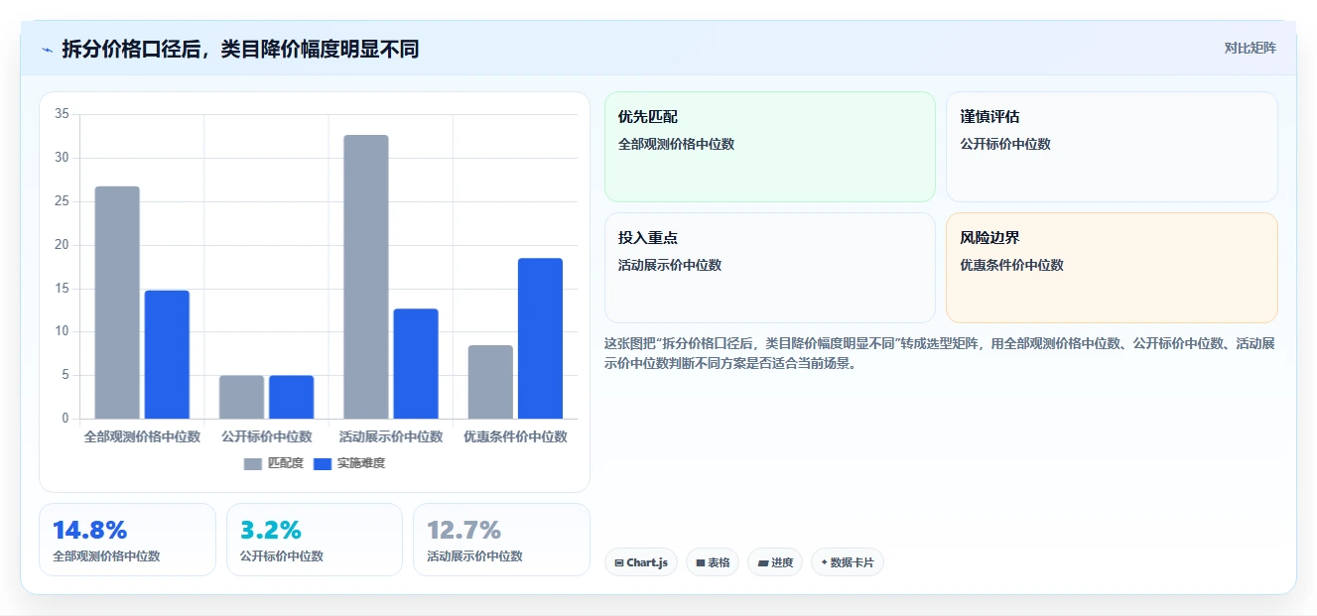Viewport: 1317px width, 616px height.
Task: Click the Chart.js tag
Action: pyautogui.click(x=641, y=562)
